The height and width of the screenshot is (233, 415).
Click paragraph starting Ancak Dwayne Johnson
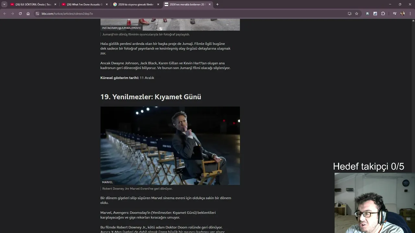pos(165,65)
